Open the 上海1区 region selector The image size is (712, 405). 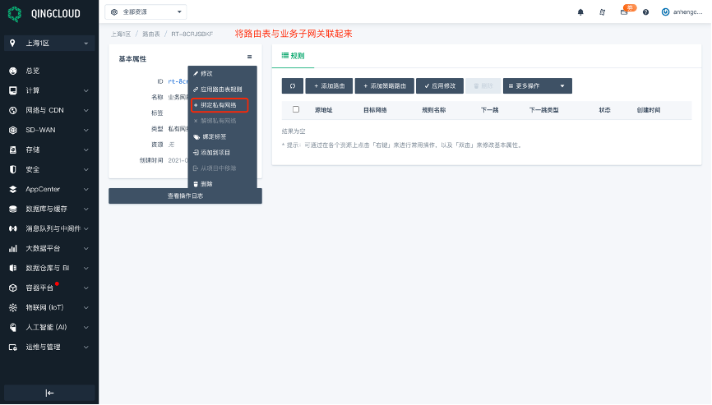click(x=49, y=43)
